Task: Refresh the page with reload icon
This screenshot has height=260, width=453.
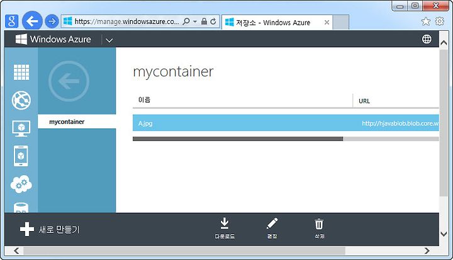Action: (x=213, y=21)
